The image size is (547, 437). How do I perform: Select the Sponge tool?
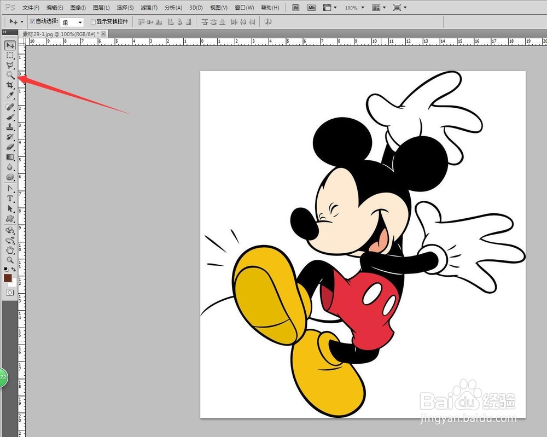pos(10,177)
